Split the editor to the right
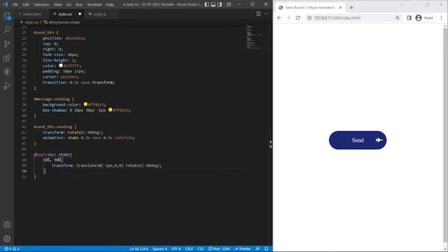 (258, 14)
